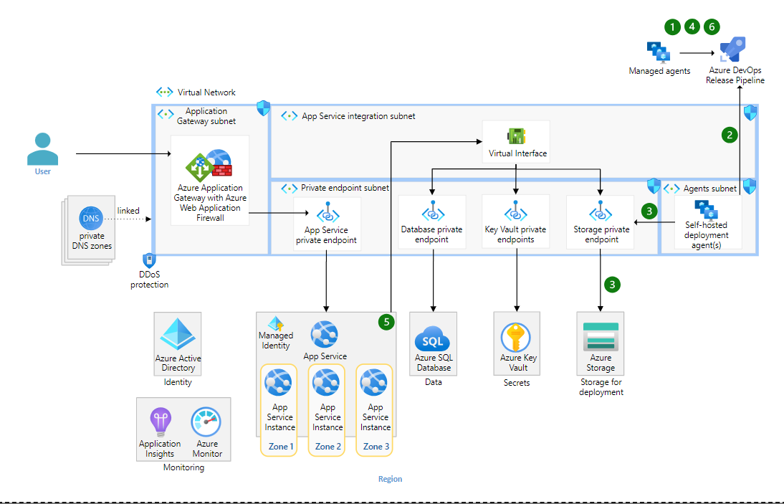Click the 'Virtual Network' text label
784x504 pixels.
tap(206, 92)
